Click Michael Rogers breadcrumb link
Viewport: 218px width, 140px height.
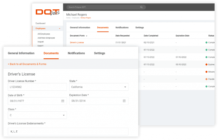point(86,18)
